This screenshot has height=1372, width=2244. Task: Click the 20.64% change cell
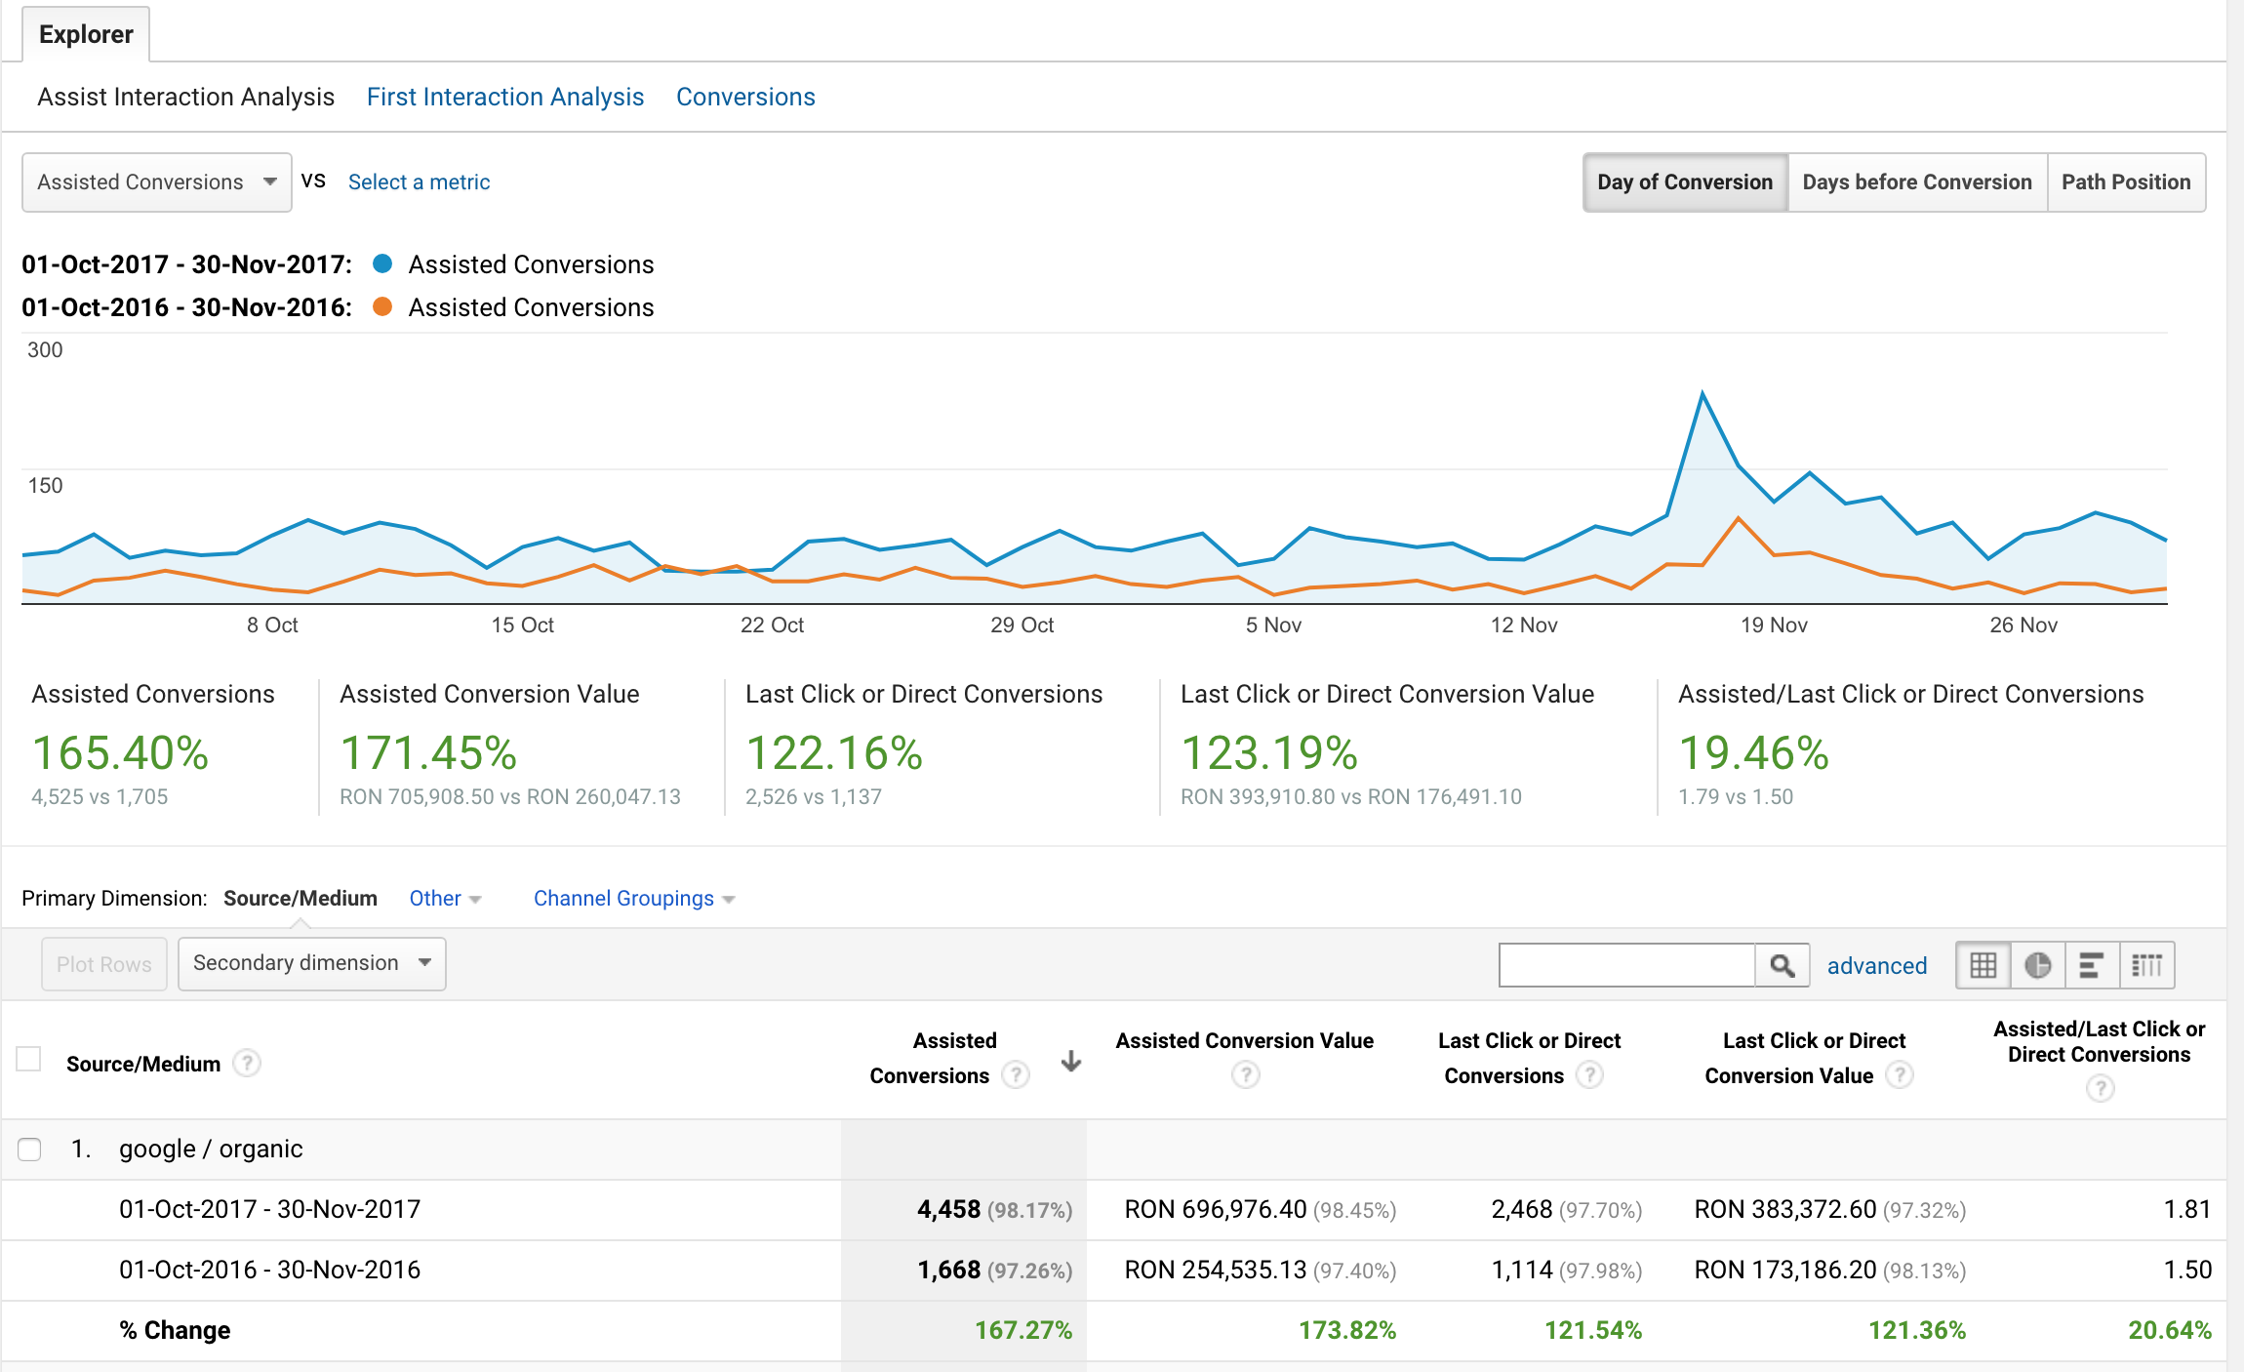[x=2170, y=1330]
